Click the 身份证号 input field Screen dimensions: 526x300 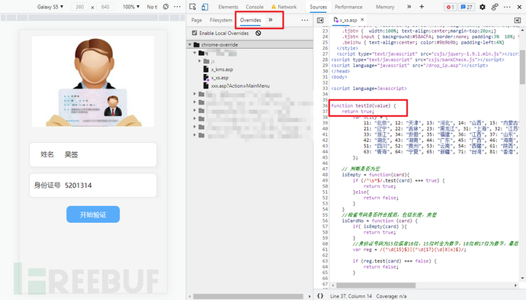(x=93, y=185)
